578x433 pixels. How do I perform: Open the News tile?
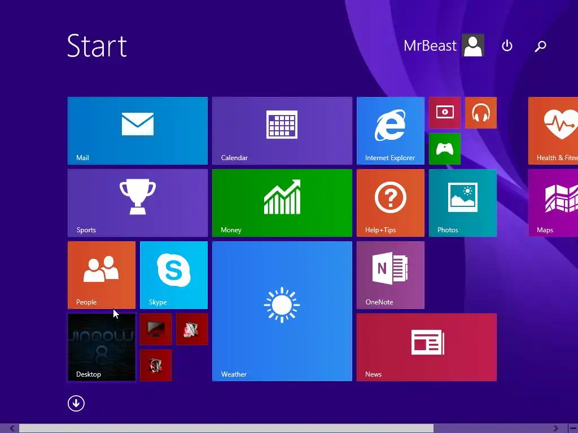coord(427,347)
